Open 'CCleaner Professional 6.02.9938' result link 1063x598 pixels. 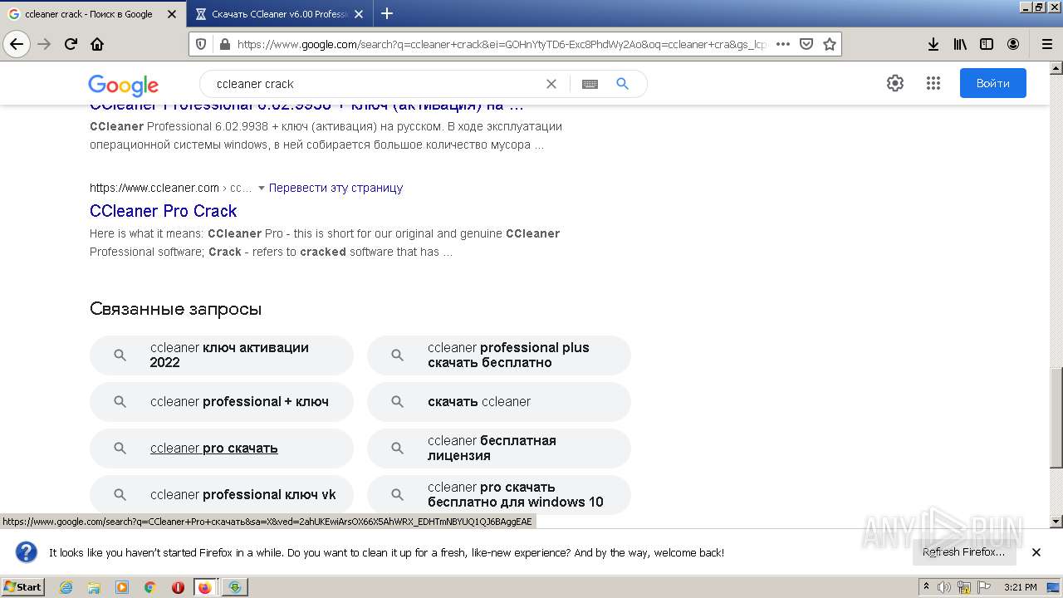(307, 106)
